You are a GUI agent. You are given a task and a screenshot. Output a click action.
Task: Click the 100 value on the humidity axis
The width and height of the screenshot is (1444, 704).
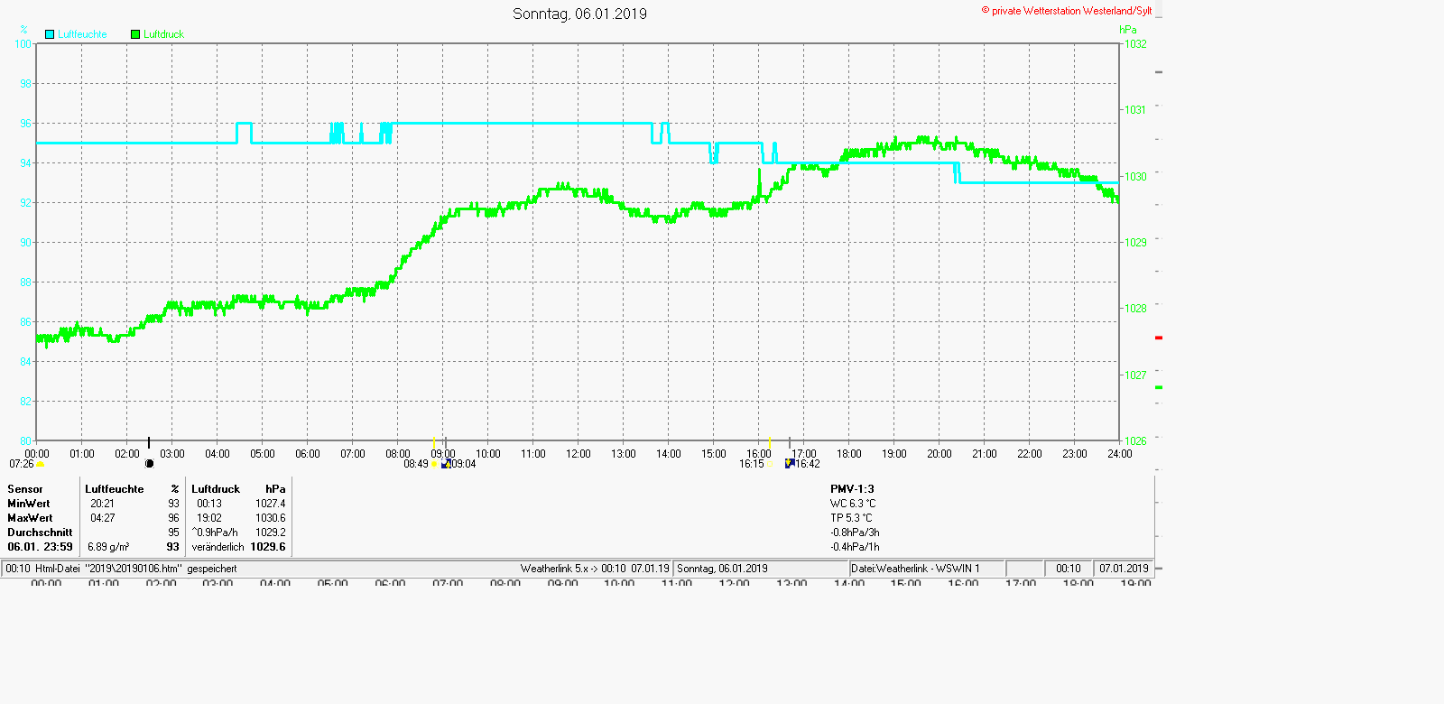click(23, 43)
